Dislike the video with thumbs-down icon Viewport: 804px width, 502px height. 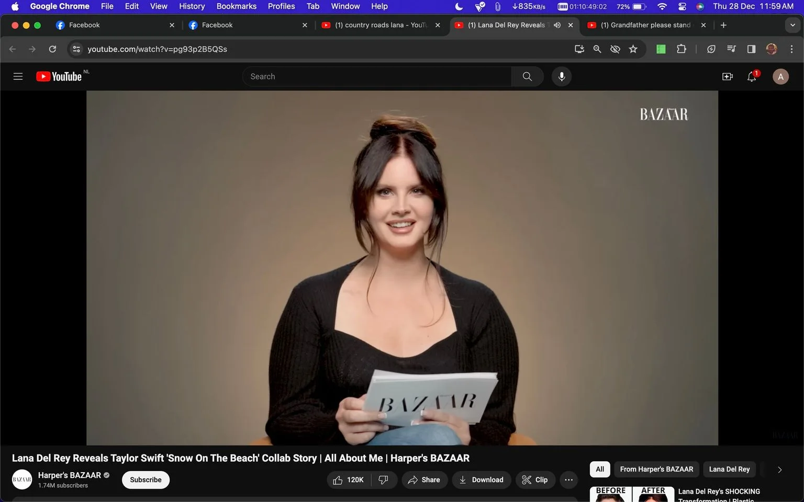pos(384,480)
